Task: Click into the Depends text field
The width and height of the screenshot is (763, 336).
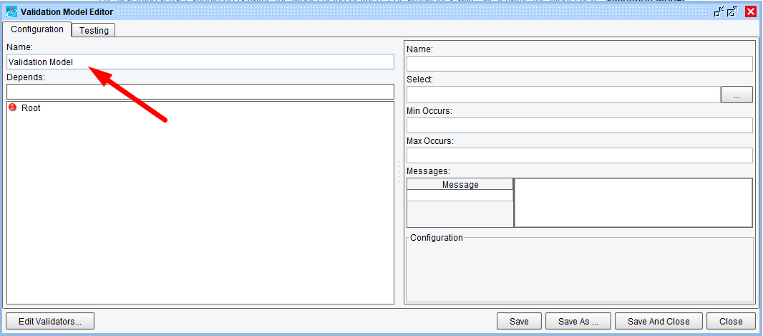Action: tap(200, 92)
